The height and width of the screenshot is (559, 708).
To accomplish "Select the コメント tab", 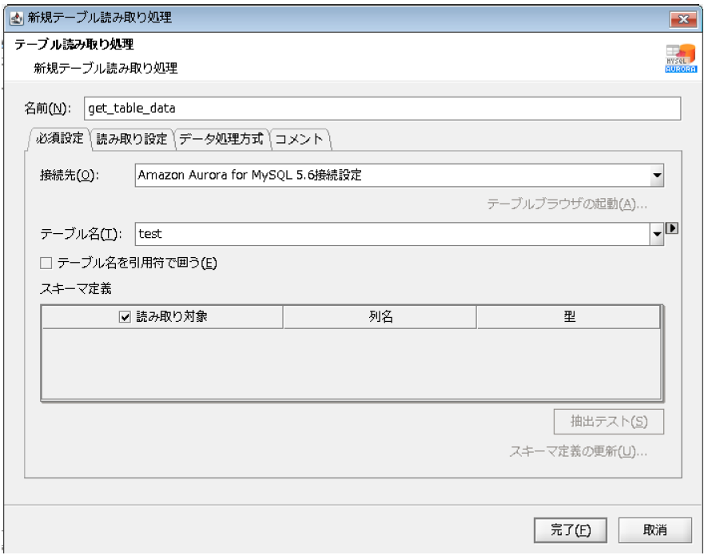I will (297, 137).
